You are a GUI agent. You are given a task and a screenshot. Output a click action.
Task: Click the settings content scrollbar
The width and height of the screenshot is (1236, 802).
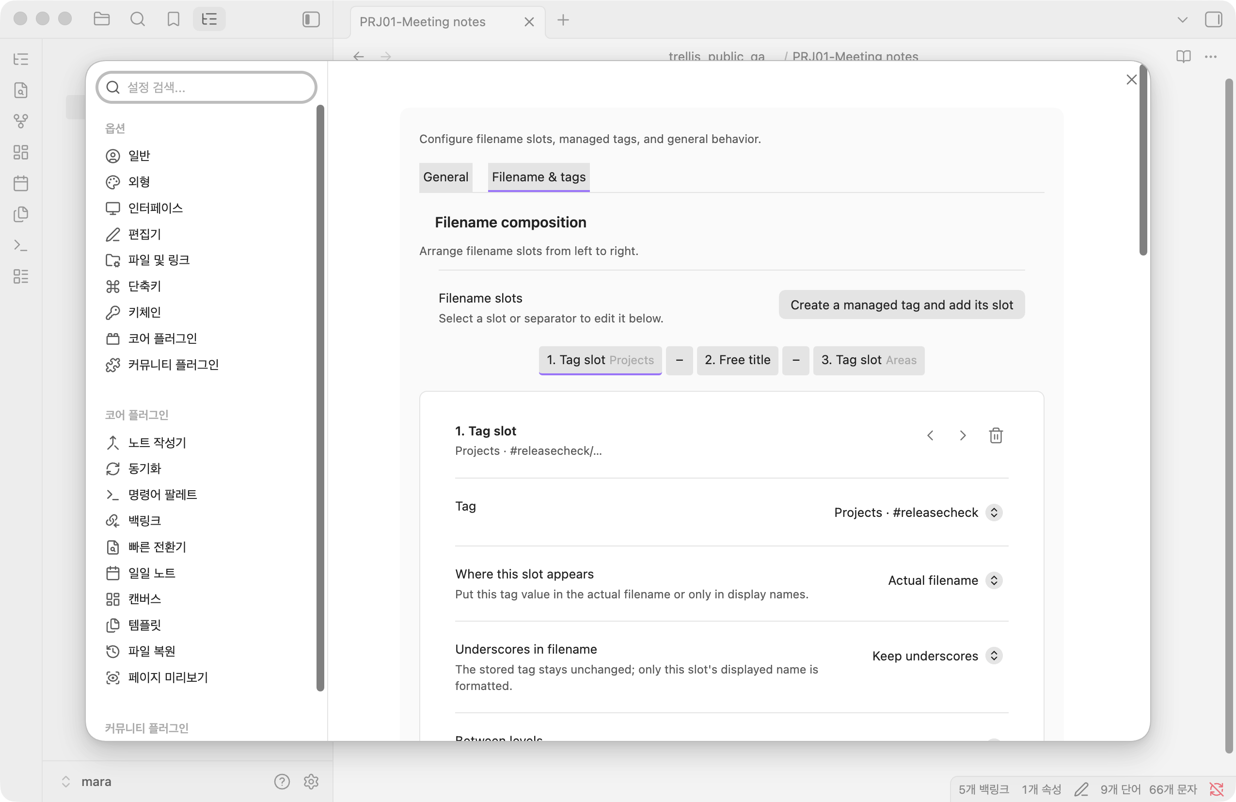pyautogui.click(x=1142, y=160)
